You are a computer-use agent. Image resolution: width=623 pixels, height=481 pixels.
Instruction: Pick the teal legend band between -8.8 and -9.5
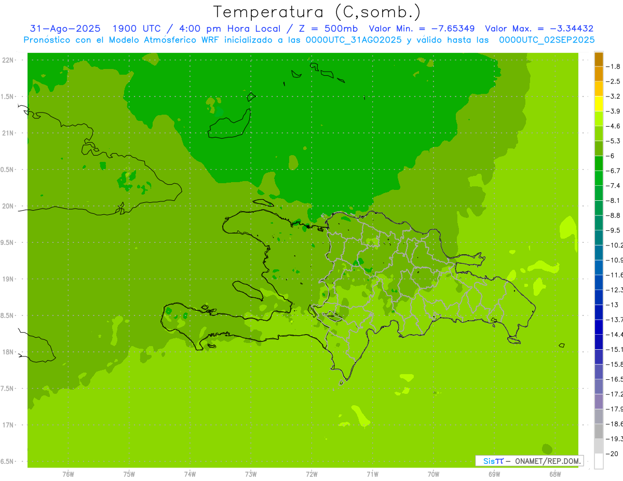(x=599, y=223)
